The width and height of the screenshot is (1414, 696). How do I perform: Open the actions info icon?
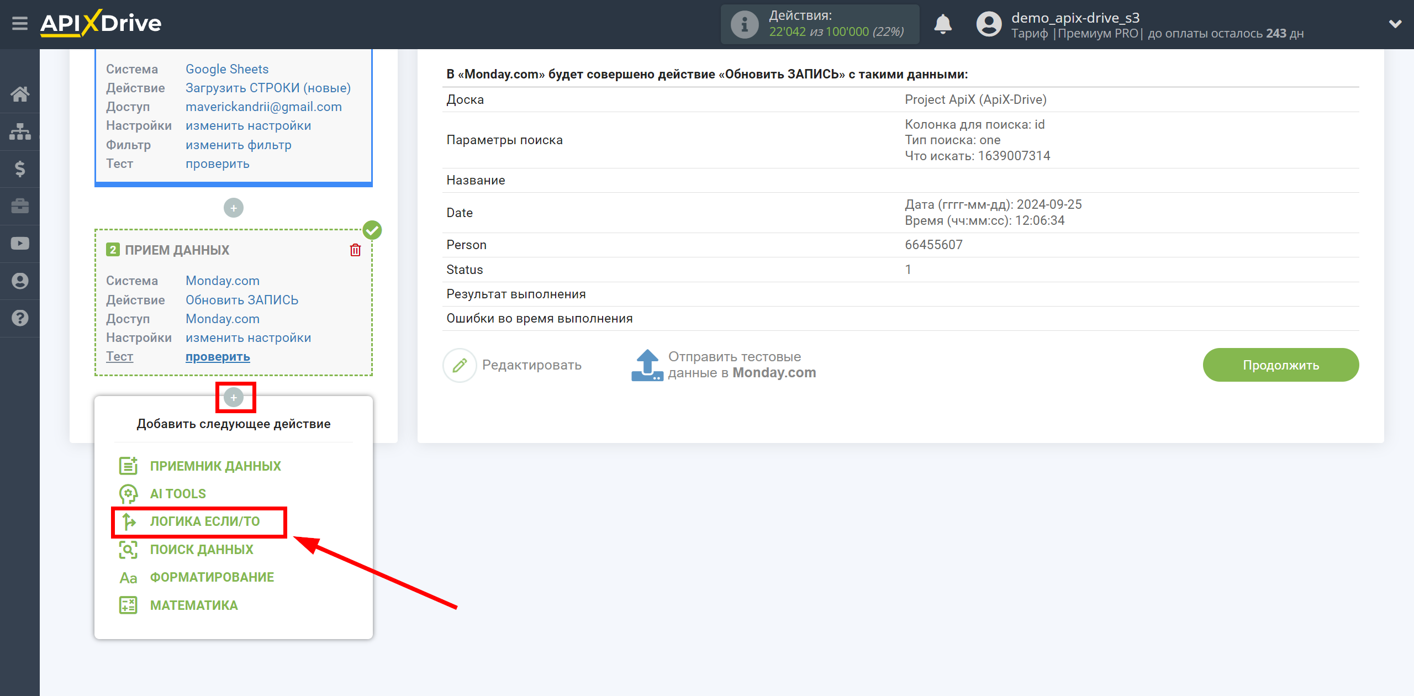pos(744,24)
